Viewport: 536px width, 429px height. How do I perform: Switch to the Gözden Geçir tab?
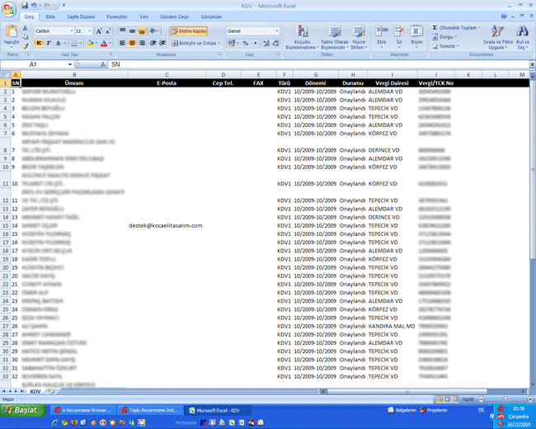174,16
